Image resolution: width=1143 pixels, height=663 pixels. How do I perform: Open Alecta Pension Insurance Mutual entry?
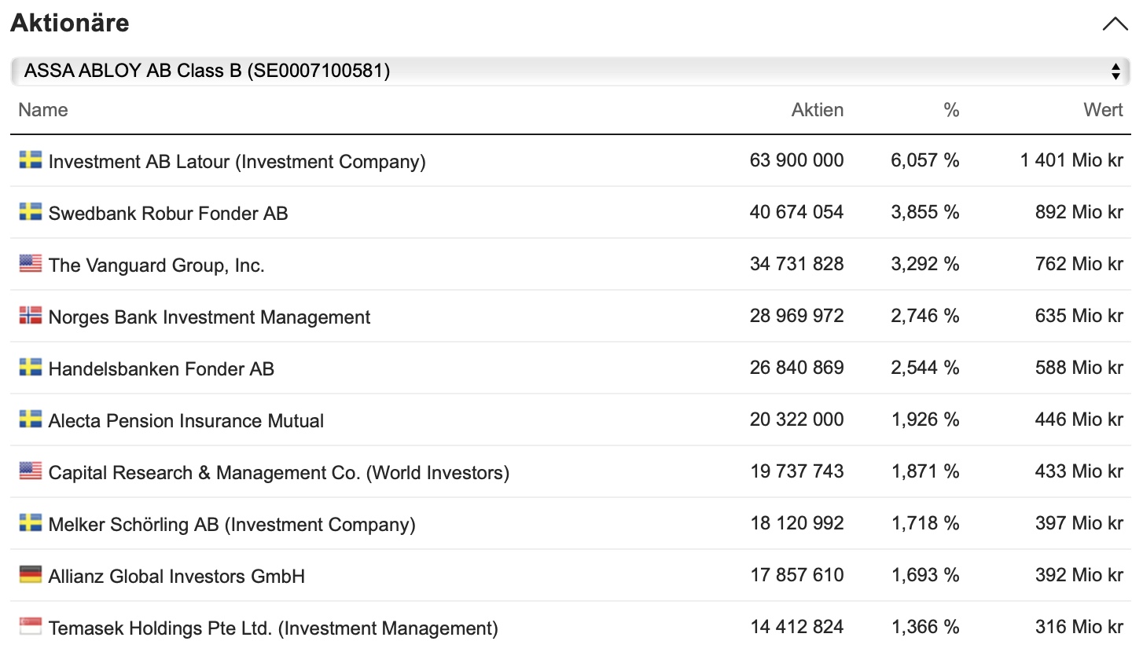[186, 420]
